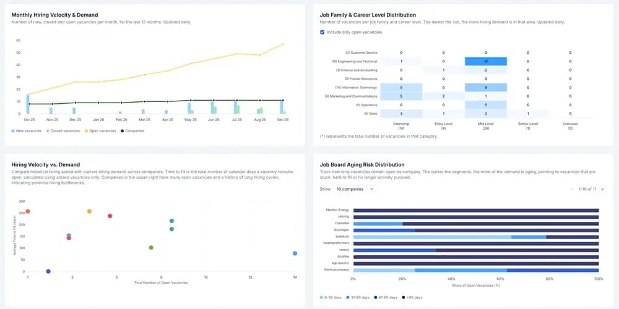
Task: Click Information Technology Internship cell
Action: [401, 88]
